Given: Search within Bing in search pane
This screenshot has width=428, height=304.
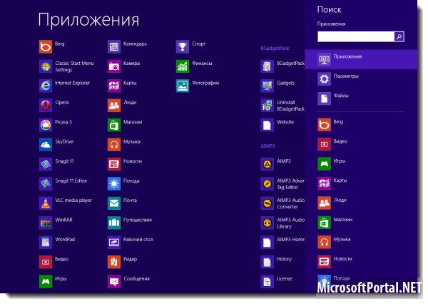Looking at the screenshot, I should pyautogui.click(x=361, y=125).
